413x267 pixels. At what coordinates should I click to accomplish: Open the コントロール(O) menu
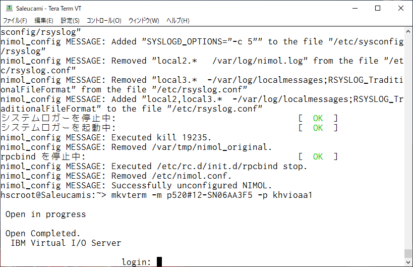click(x=104, y=20)
